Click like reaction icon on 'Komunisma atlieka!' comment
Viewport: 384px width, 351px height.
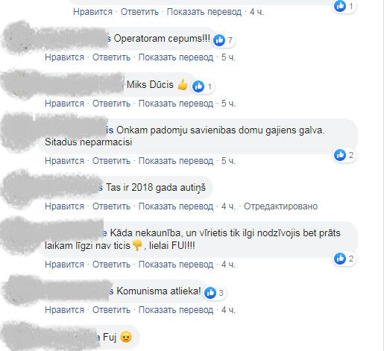tap(210, 293)
